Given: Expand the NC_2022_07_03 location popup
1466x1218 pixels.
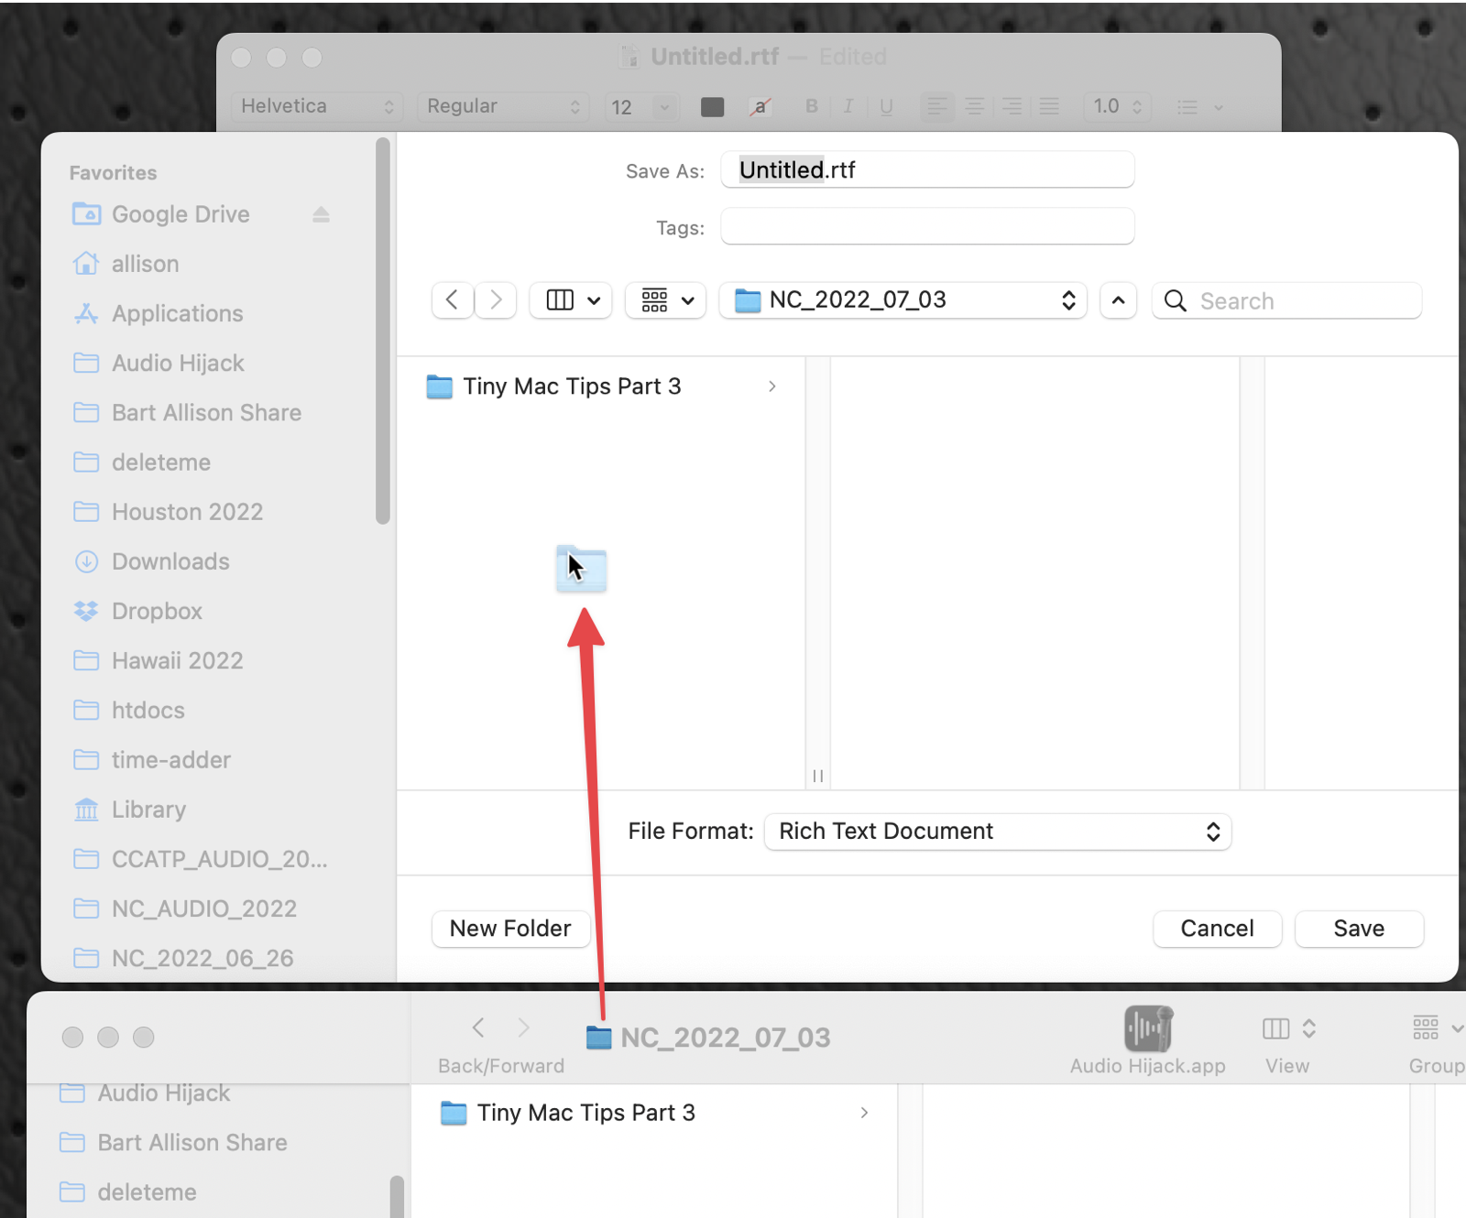Looking at the screenshot, I should click(x=903, y=300).
